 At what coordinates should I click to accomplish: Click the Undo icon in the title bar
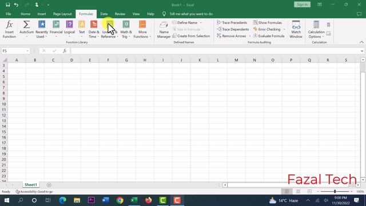coord(16,5)
